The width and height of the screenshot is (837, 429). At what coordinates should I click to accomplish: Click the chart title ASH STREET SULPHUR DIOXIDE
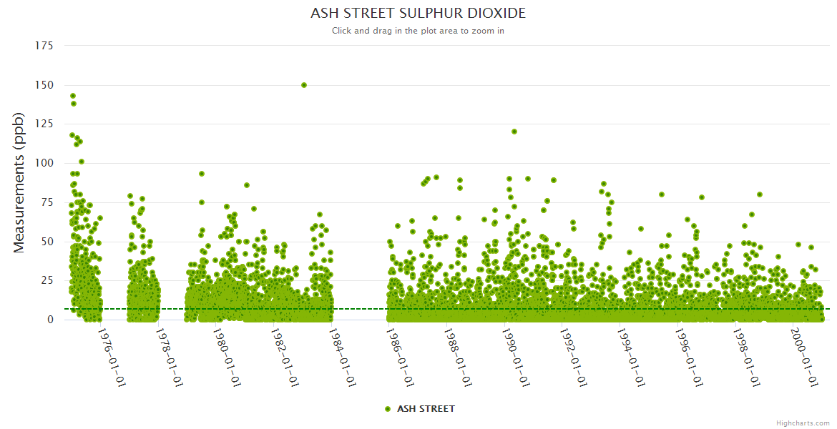point(418,14)
